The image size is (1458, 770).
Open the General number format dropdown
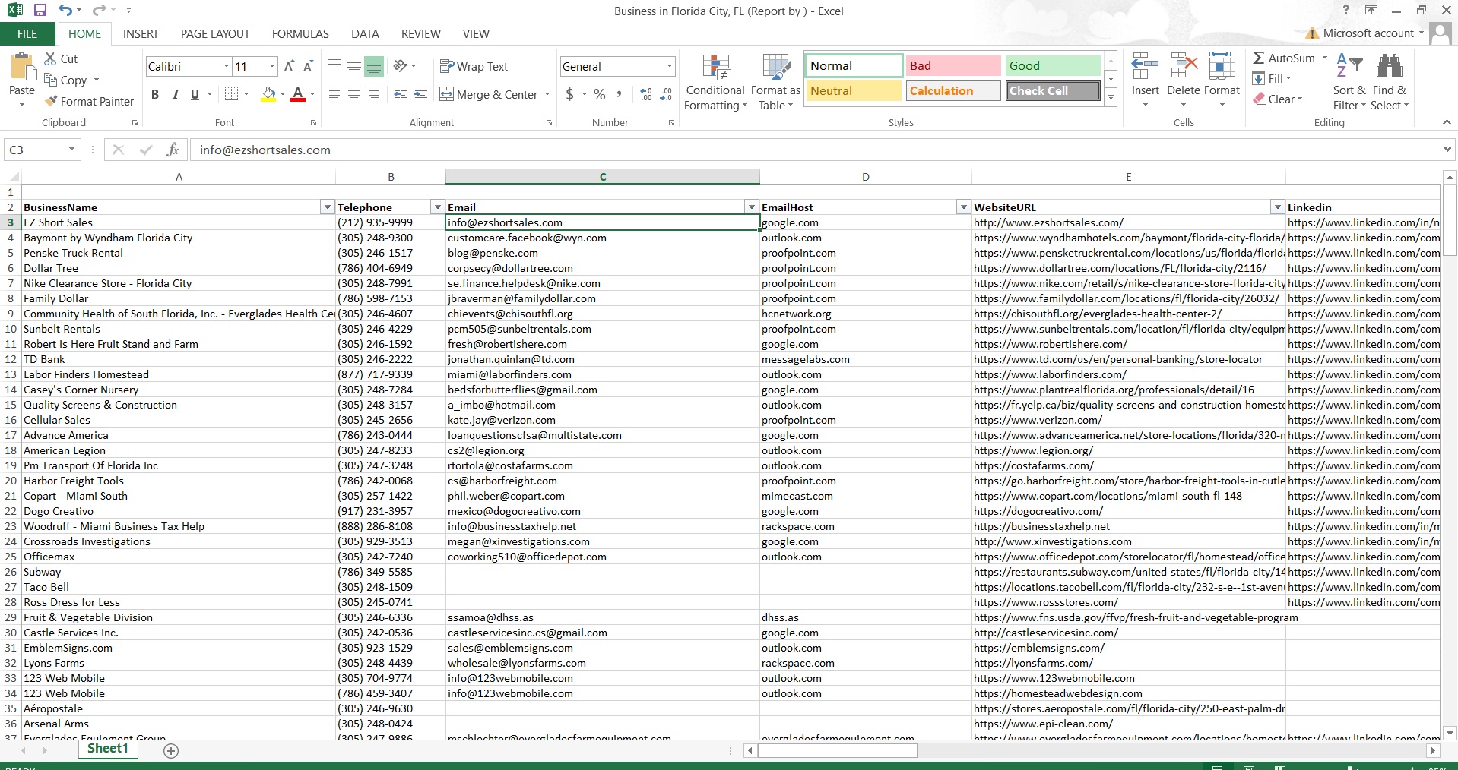click(x=669, y=66)
